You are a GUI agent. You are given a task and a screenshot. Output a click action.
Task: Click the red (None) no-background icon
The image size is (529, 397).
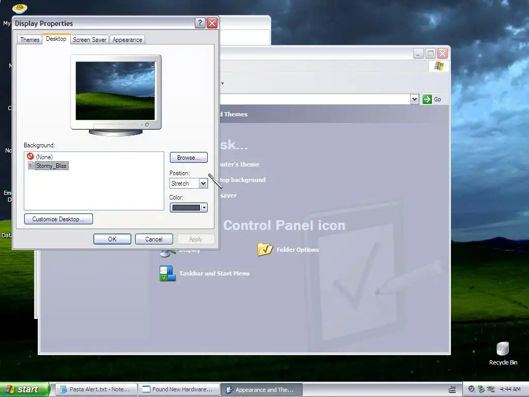[30, 156]
